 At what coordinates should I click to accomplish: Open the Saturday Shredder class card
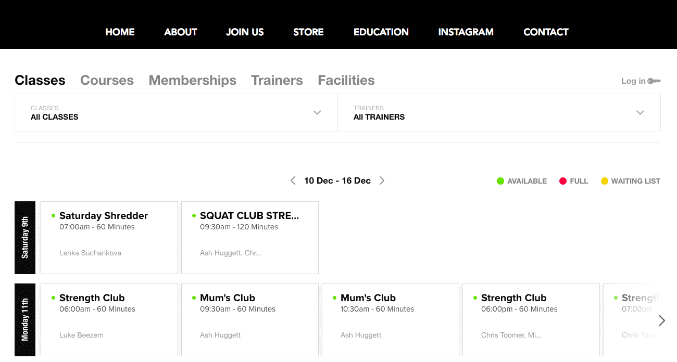[109, 237]
